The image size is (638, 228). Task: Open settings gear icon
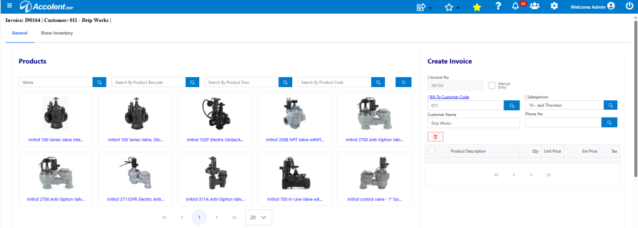coord(554,6)
